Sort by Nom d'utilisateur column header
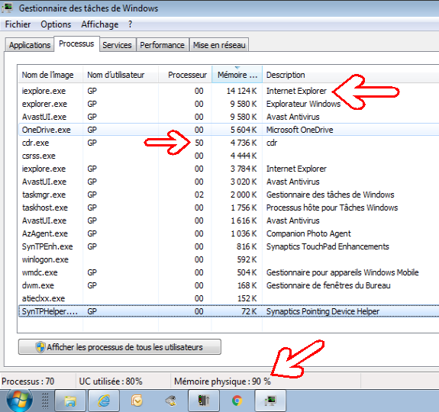 tap(121, 75)
